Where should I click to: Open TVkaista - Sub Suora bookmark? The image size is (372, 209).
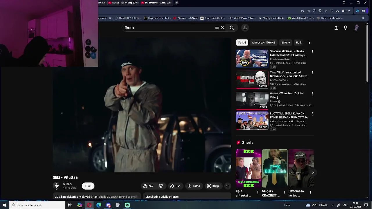(x=186, y=18)
